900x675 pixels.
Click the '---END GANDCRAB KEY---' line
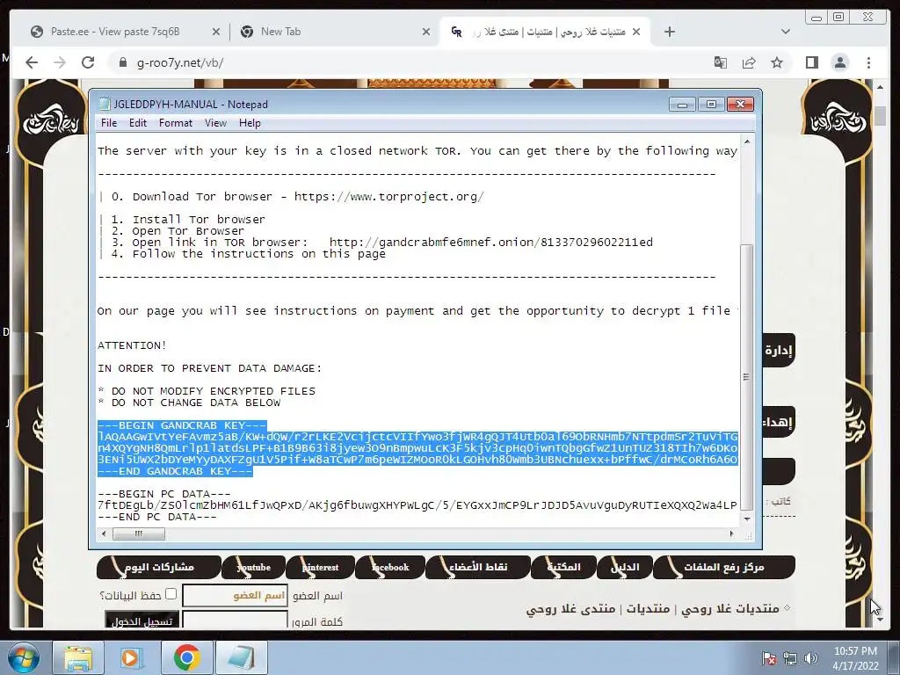click(x=175, y=471)
